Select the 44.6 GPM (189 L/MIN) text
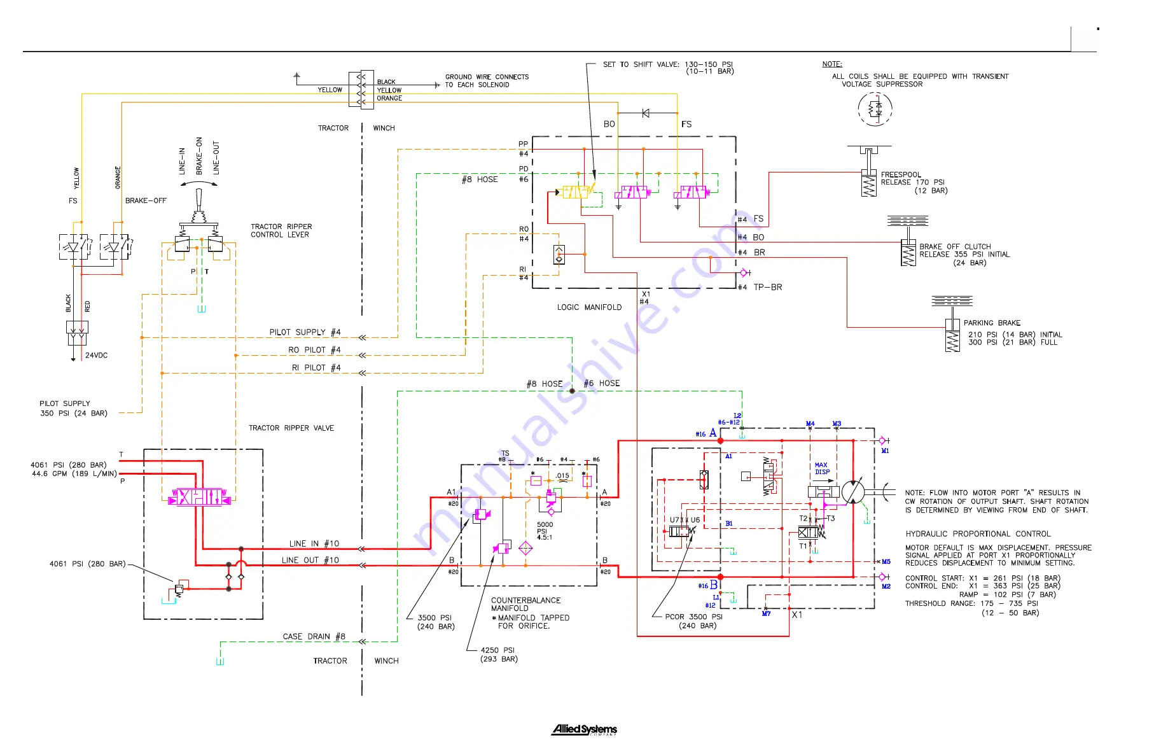The height and width of the screenshot is (756, 1168). point(74,474)
